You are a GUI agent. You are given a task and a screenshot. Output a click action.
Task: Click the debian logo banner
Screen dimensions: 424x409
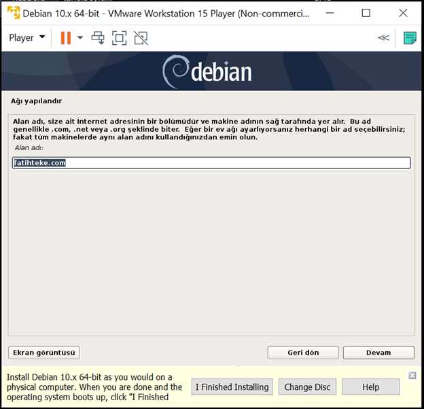[x=207, y=71]
